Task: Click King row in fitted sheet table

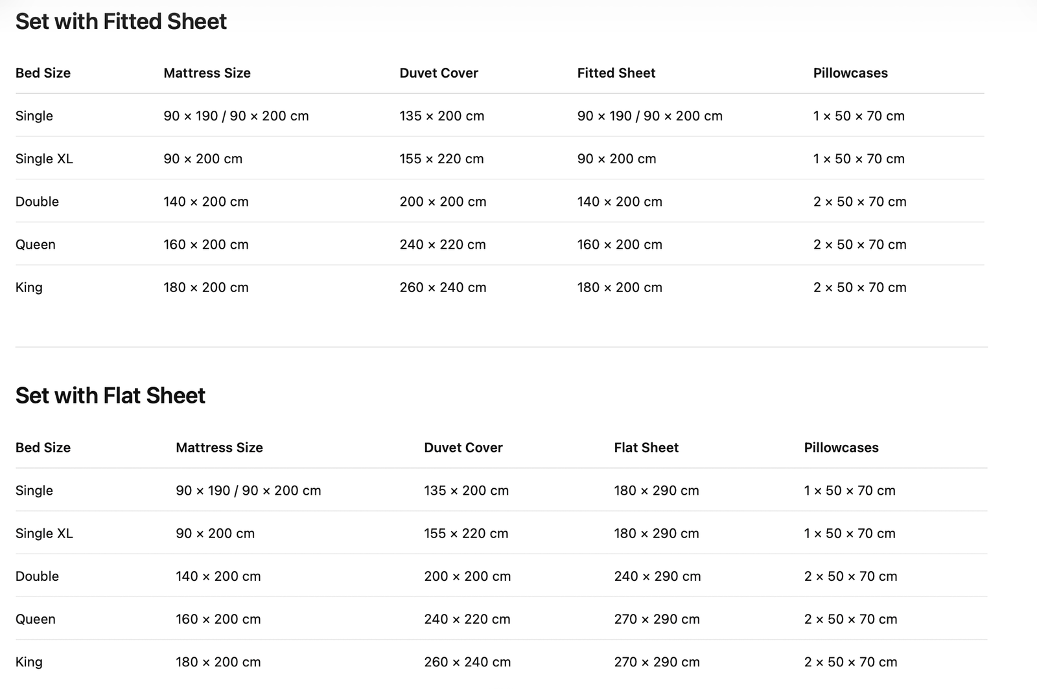Action: coord(29,288)
